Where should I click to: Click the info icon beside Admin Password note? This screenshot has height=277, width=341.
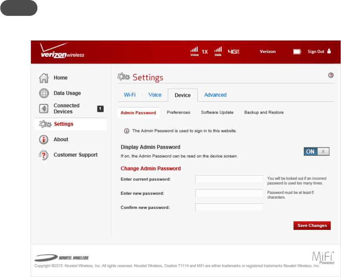click(127, 131)
